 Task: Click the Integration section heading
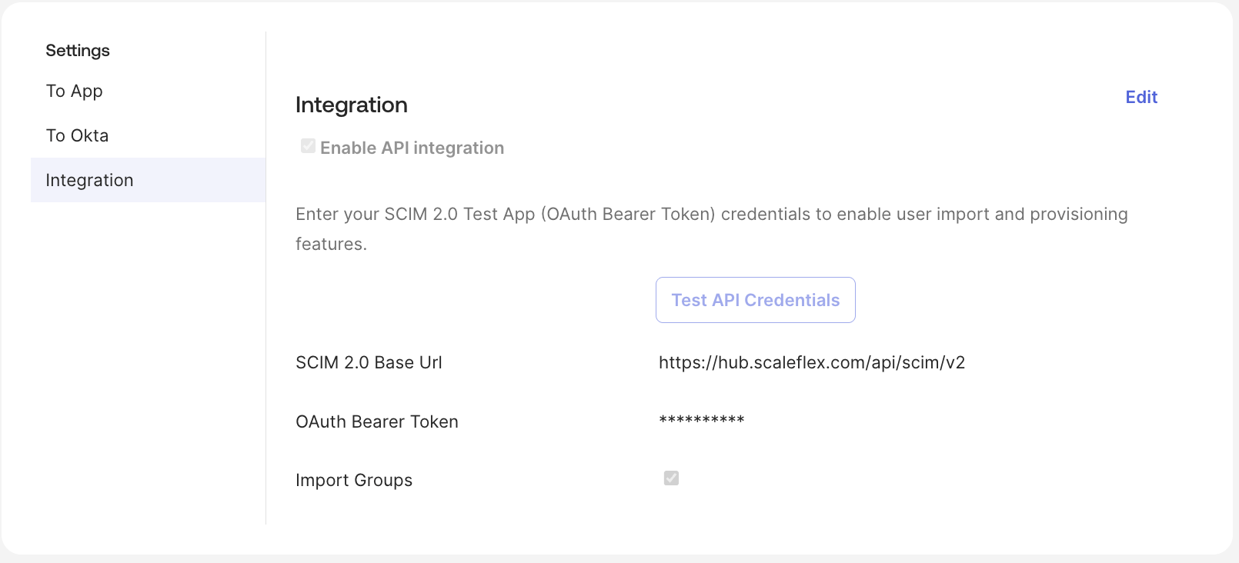352,105
